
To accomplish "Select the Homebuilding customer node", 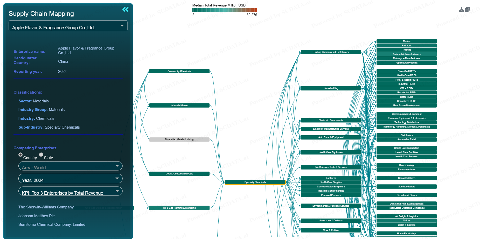I will (x=331, y=88).
